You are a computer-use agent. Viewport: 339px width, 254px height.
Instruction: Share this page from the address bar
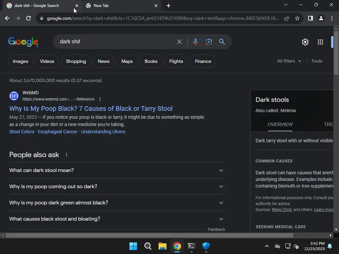tap(287, 19)
